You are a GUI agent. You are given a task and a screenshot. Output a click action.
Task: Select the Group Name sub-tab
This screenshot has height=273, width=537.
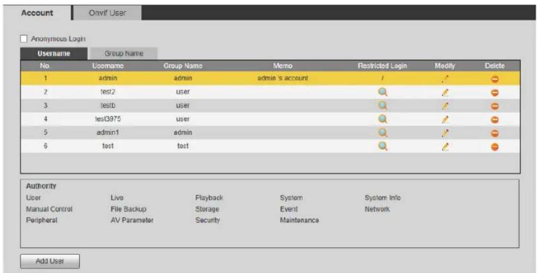124,53
